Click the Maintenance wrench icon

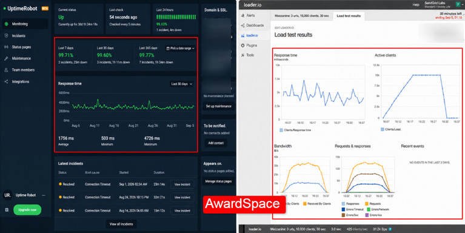click(x=6, y=58)
